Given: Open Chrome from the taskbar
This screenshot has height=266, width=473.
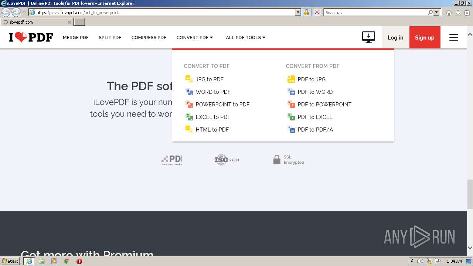Looking at the screenshot, I should coord(67,261).
